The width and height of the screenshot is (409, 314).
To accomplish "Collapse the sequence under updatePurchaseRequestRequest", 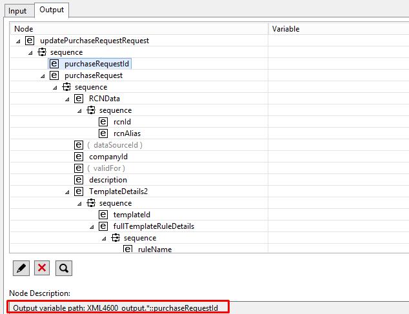I will [30, 53].
